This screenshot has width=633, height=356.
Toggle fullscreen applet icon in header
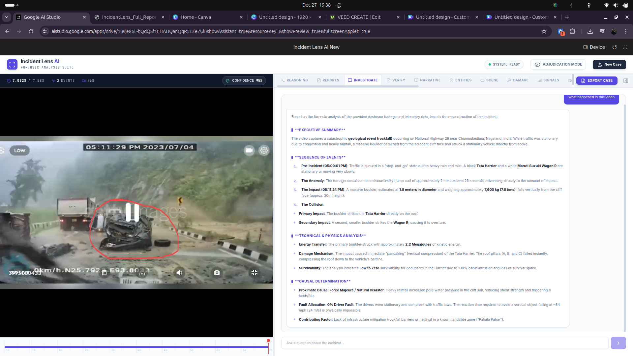(625, 47)
